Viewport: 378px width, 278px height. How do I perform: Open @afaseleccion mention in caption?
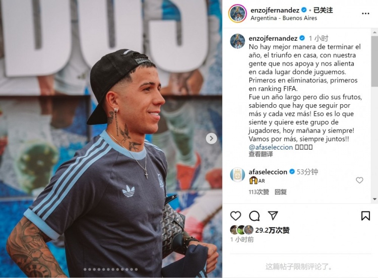pyautogui.click(x=271, y=147)
